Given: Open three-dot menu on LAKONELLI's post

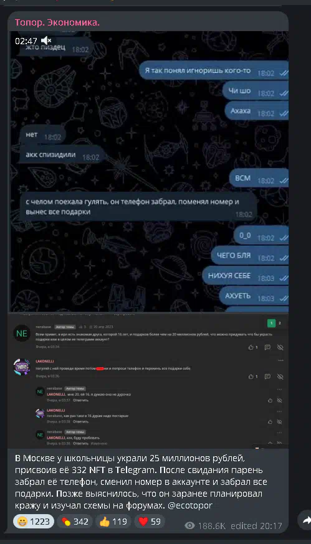Looking at the screenshot, I should (x=280, y=361).
